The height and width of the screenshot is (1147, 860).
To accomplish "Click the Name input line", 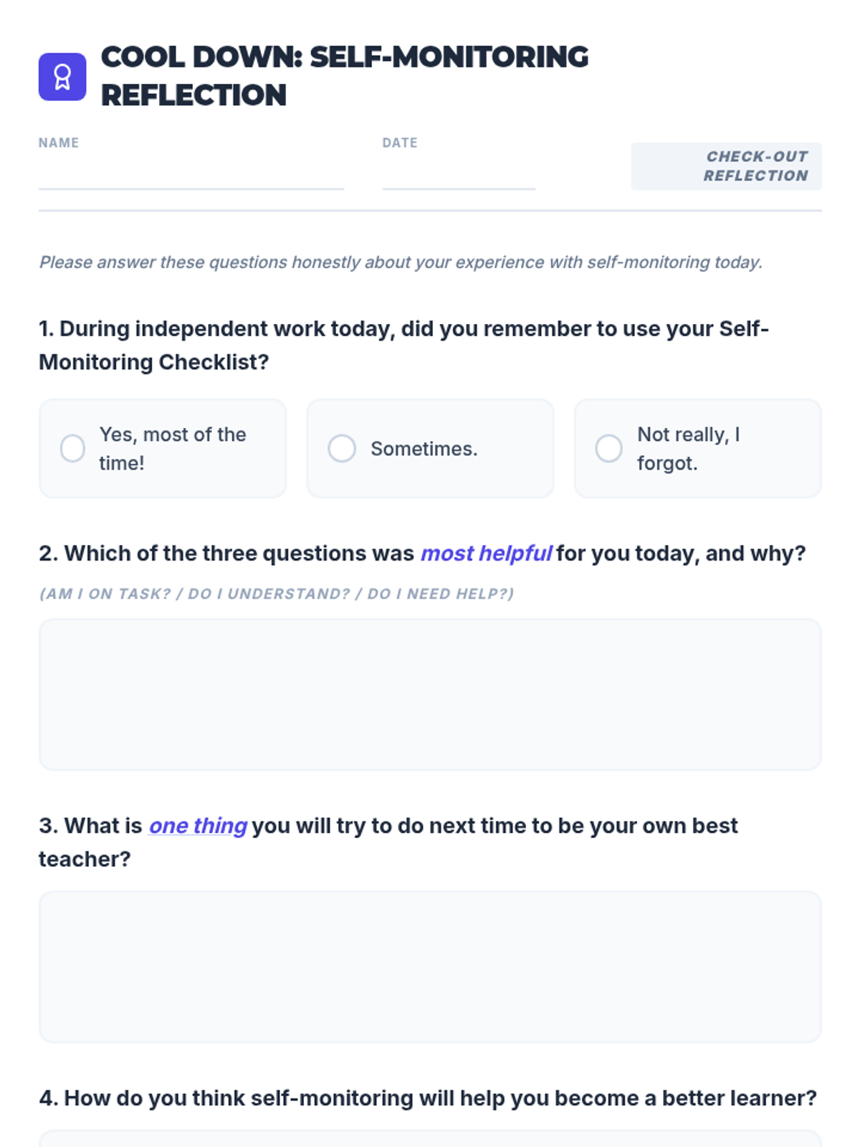I will (x=191, y=176).
